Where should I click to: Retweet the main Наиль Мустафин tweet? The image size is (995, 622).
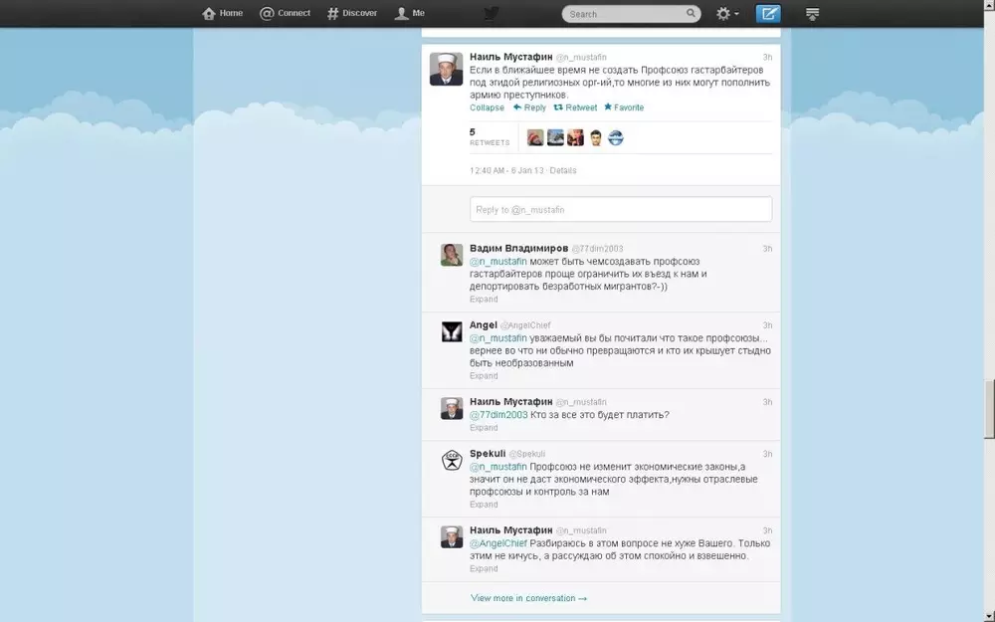575,107
